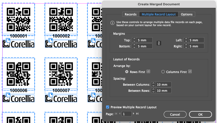Click the Cancel button
217x123 pixels.
coord(175,114)
